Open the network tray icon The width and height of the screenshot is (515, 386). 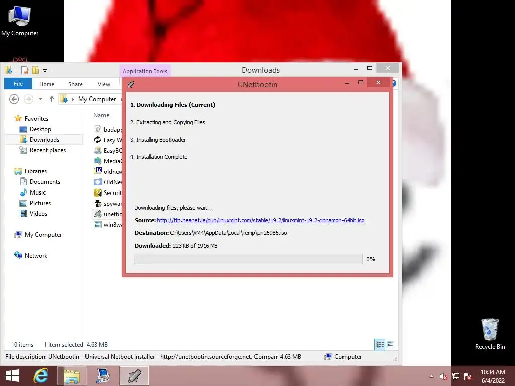(x=456, y=376)
